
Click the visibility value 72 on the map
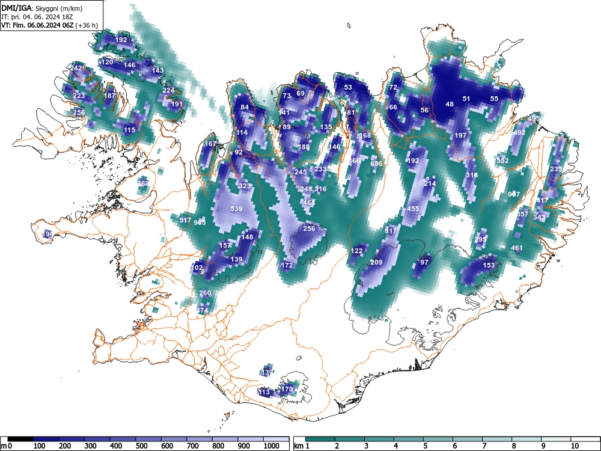click(393, 87)
